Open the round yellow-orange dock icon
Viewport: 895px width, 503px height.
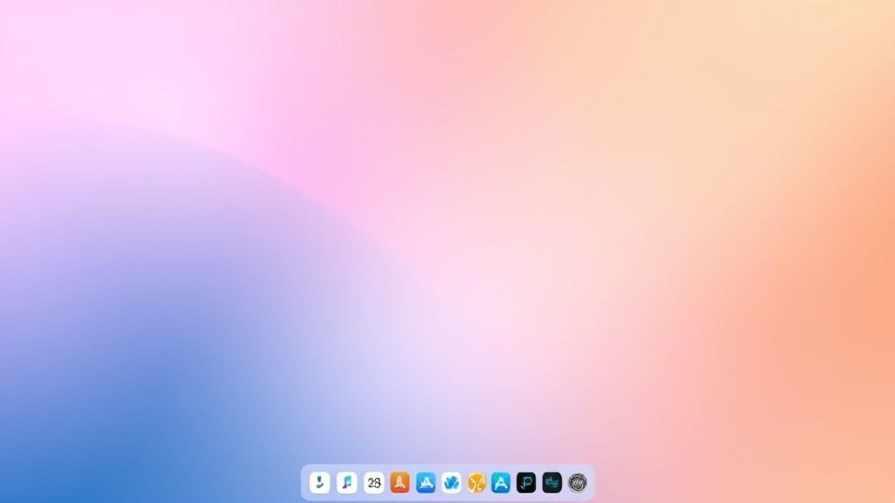click(x=476, y=483)
